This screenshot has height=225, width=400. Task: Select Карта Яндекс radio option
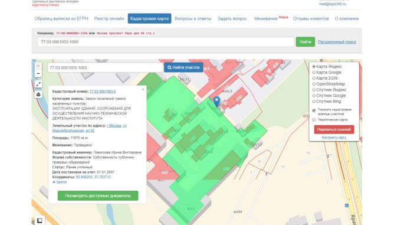(314, 66)
